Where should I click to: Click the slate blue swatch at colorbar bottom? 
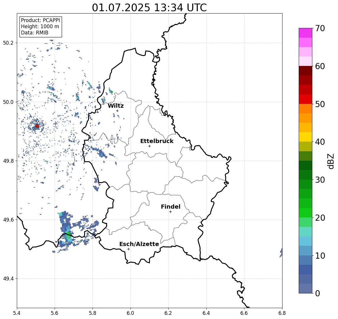coord(306,288)
